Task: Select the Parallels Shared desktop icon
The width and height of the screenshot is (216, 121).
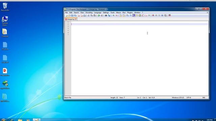Action: [x=5, y=21]
